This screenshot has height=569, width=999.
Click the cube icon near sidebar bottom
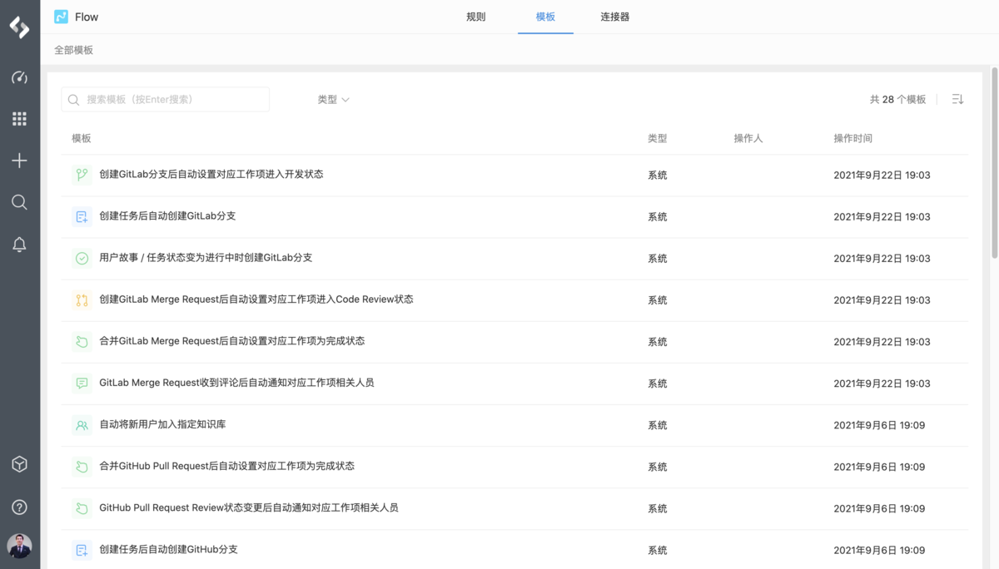coord(19,464)
